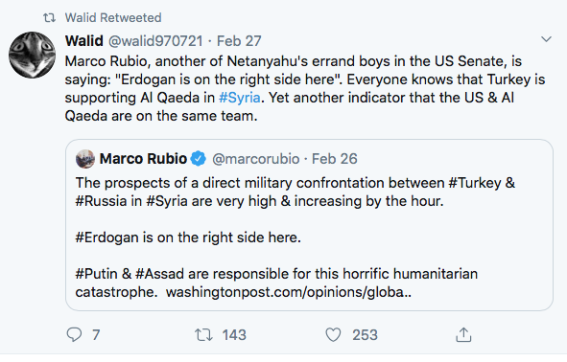
Task: Open the share upload icon
Action: click(x=463, y=334)
